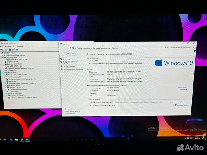Image resolution: width=207 pixels, height=155 pixels.
Task: Open Microsoft Edge from the taskbar
Action: pyautogui.click(x=11, y=139)
